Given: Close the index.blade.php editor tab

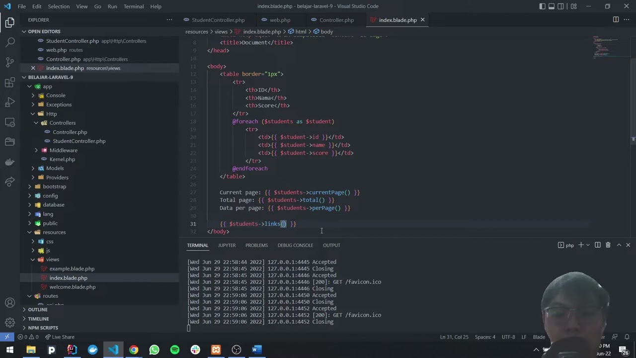Looking at the screenshot, I should [422, 20].
